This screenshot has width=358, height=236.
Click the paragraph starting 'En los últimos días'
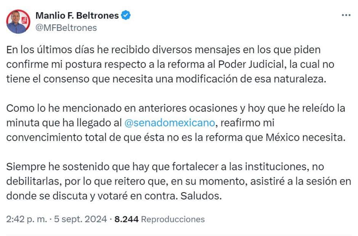coord(170,65)
